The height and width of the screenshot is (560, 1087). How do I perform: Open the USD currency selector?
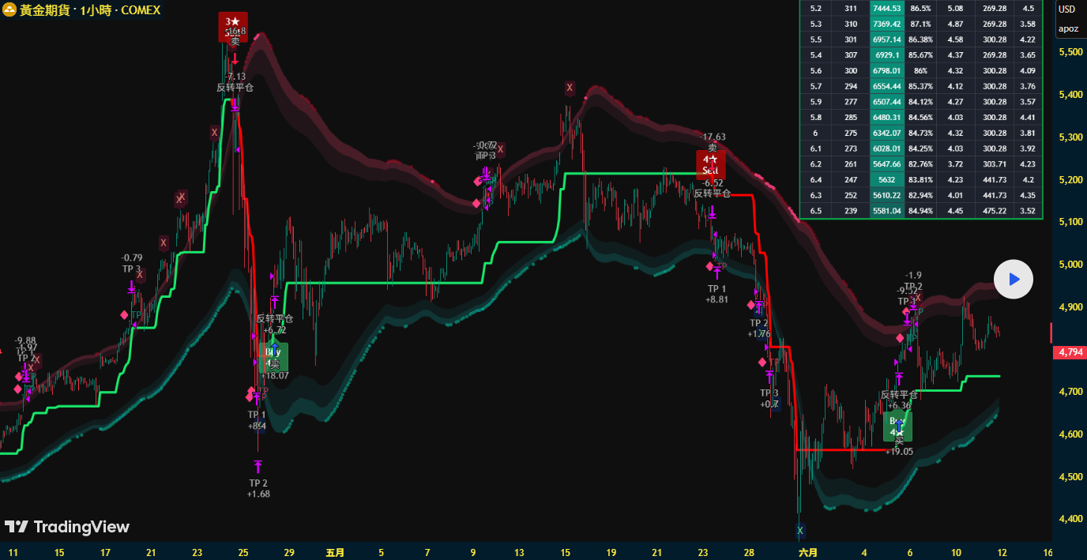pos(1066,9)
